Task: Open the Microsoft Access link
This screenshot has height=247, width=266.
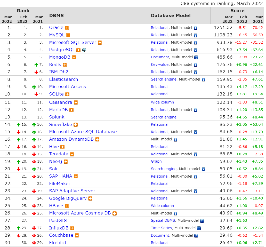Action: coord(68,87)
